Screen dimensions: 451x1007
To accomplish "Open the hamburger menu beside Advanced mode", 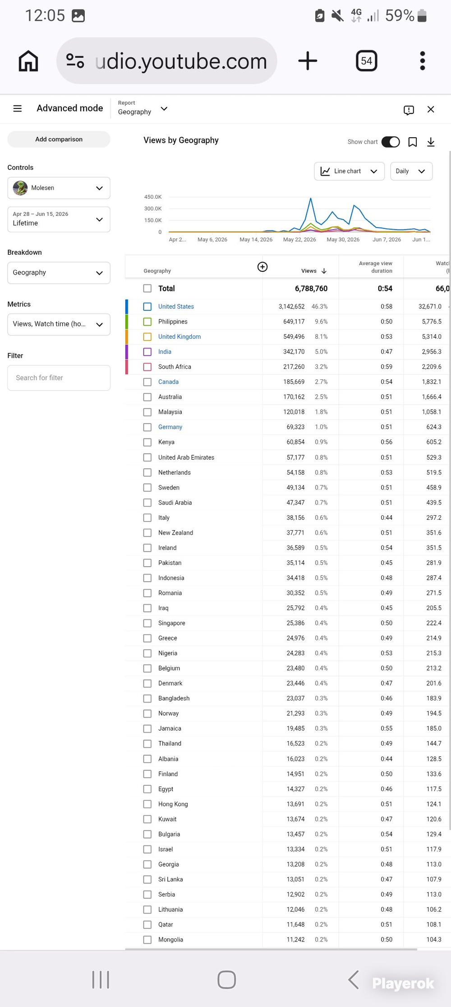I will [18, 108].
